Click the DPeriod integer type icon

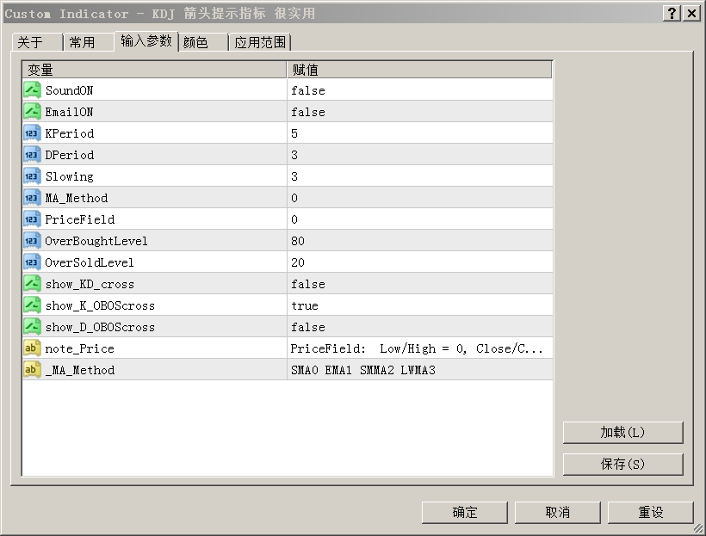(x=32, y=155)
